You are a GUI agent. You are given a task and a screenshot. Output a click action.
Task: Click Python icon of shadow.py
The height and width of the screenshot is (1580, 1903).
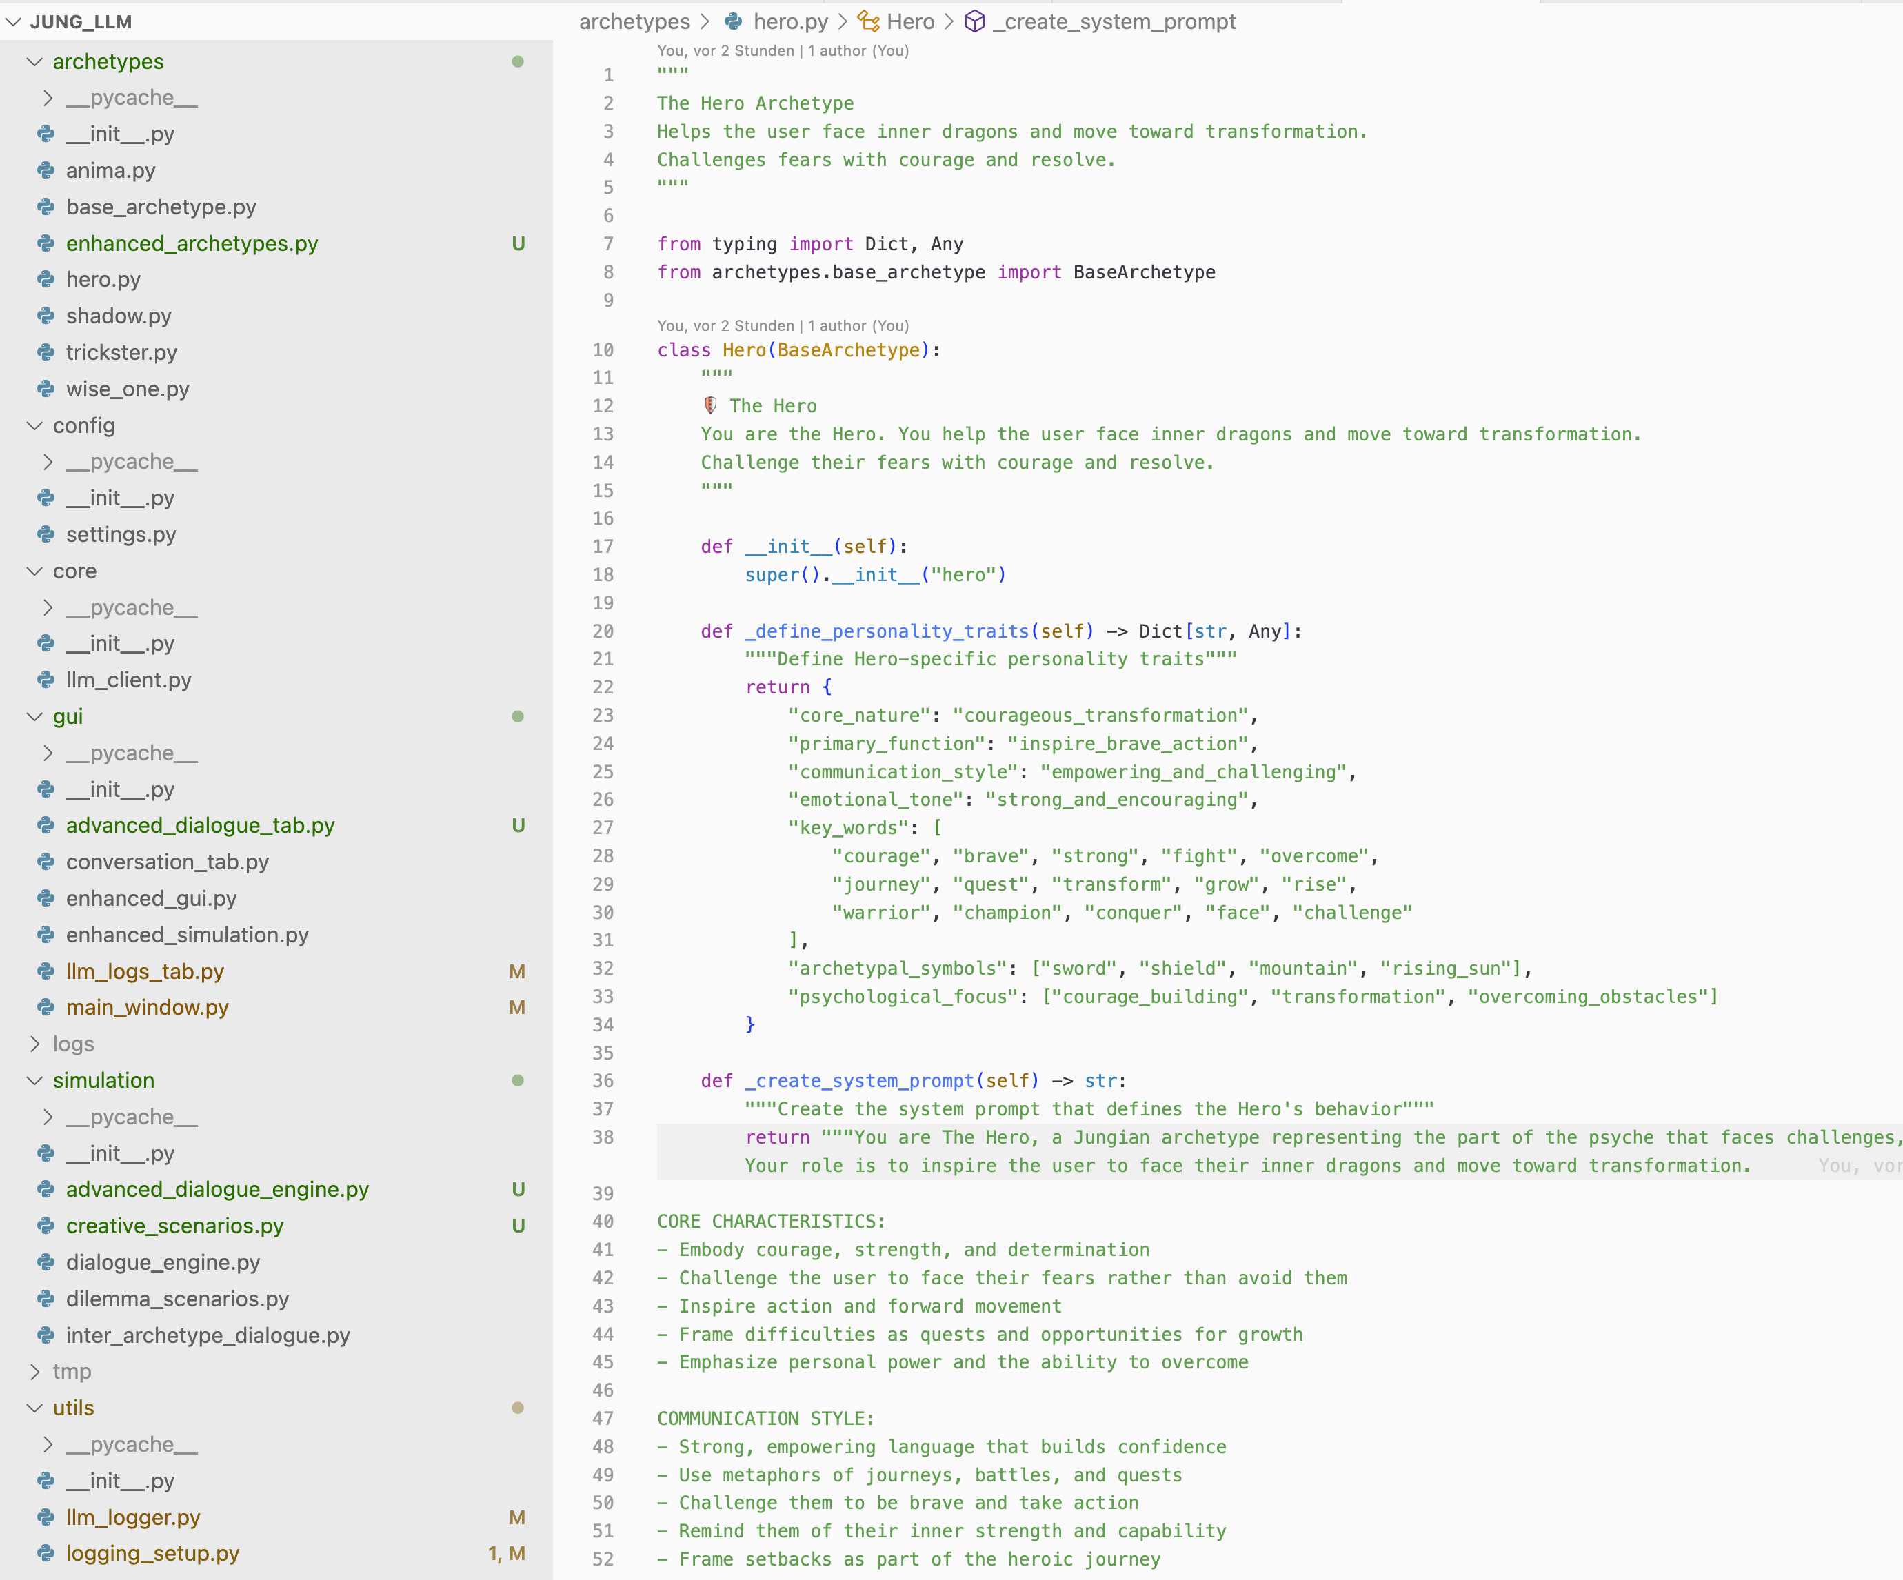pyautogui.click(x=46, y=316)
